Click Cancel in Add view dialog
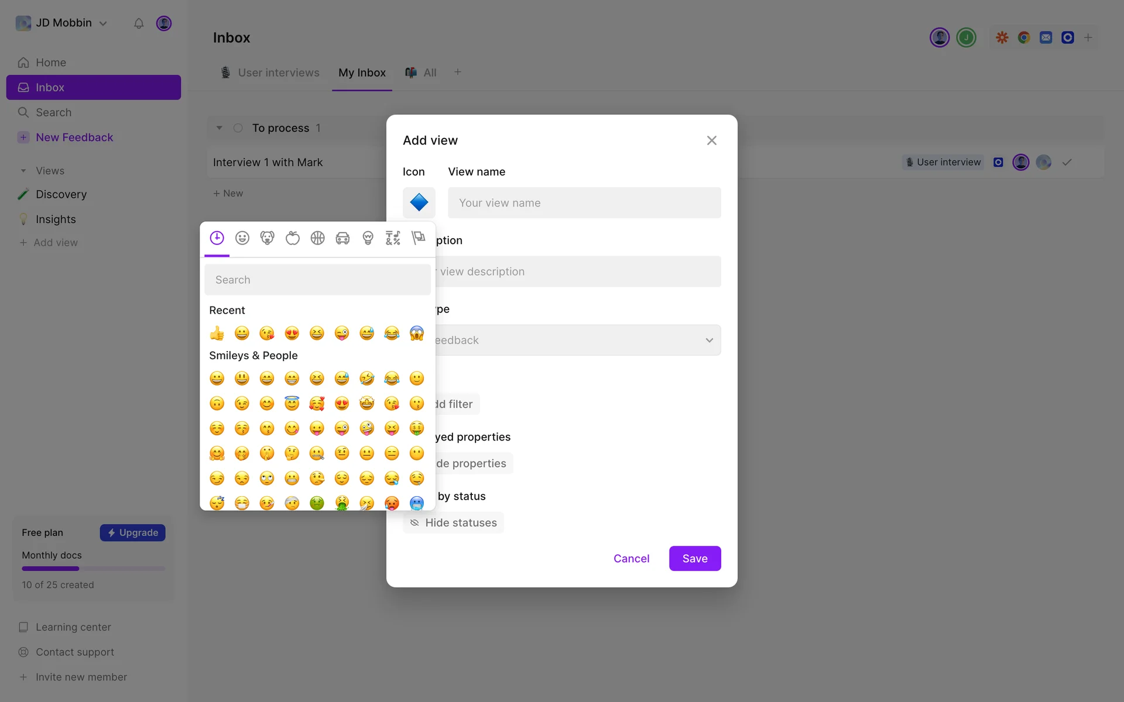This screenshot has width=1124, height=702. coord(631,558)
